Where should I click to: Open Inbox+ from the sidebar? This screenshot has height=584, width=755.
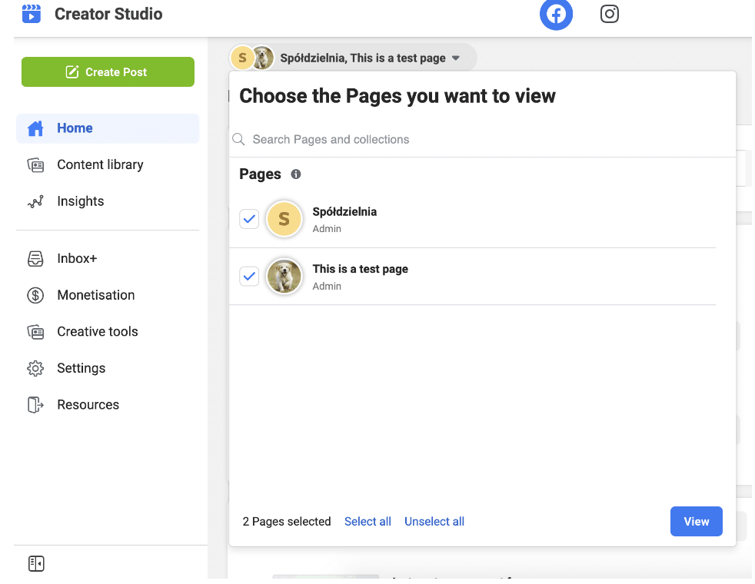click(76, 258)
